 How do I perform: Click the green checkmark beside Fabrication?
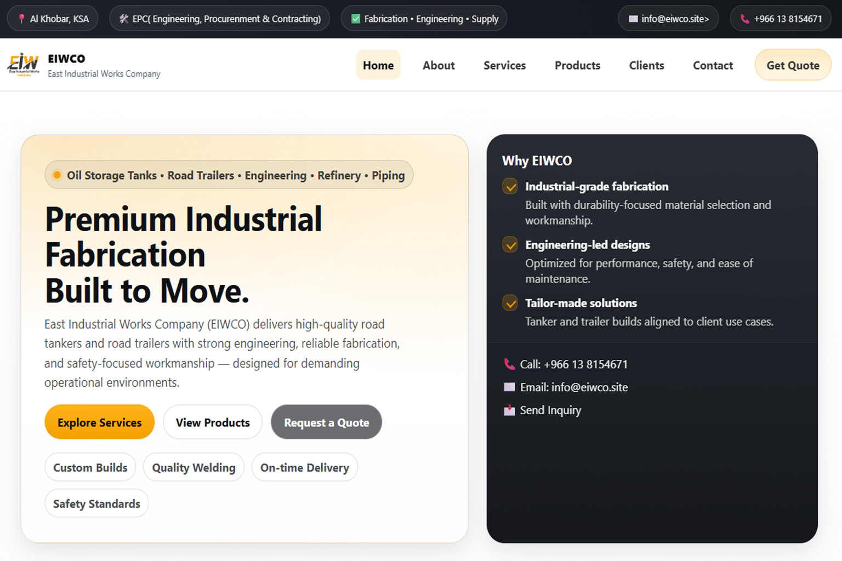pos(356,19)
